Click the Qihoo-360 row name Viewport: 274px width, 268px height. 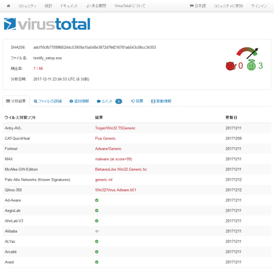coord(13,190)
